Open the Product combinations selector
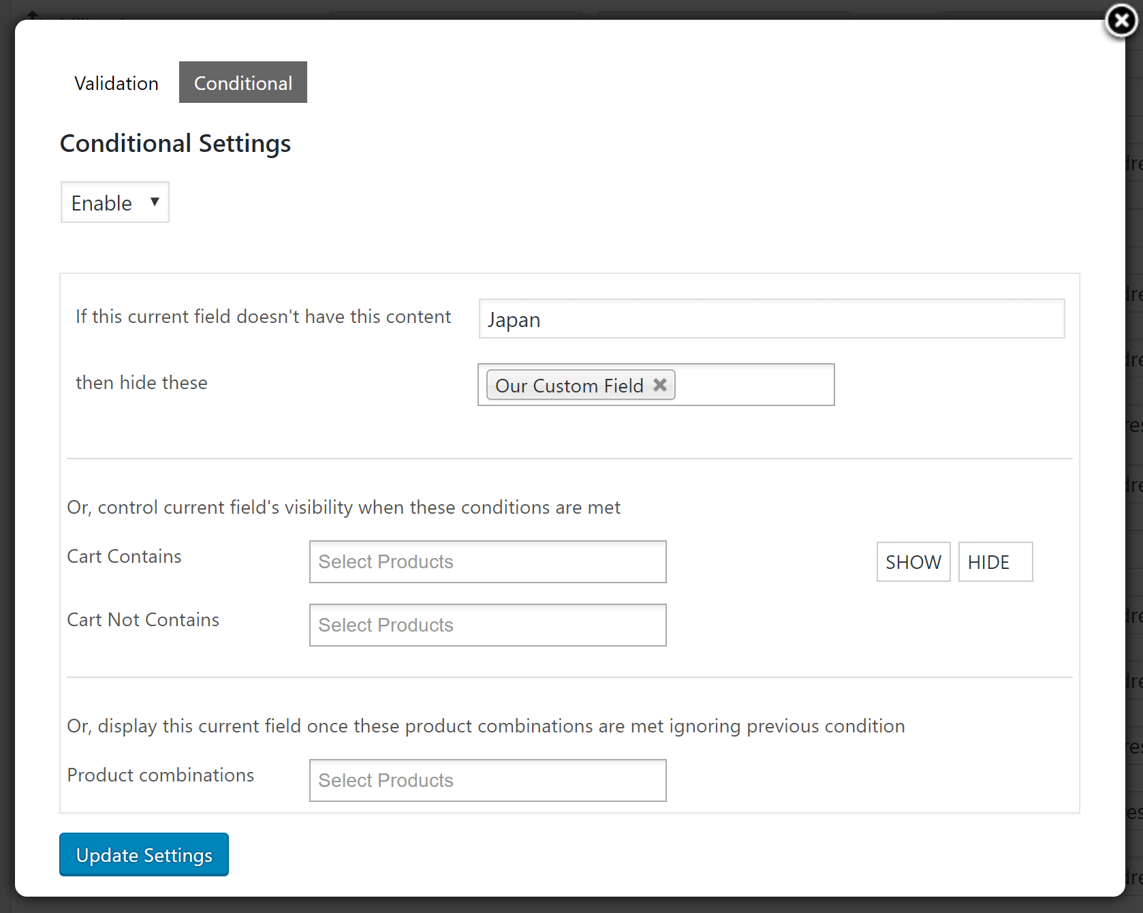Viewport: 1143px width, 913px height. (x=487, y=780)
